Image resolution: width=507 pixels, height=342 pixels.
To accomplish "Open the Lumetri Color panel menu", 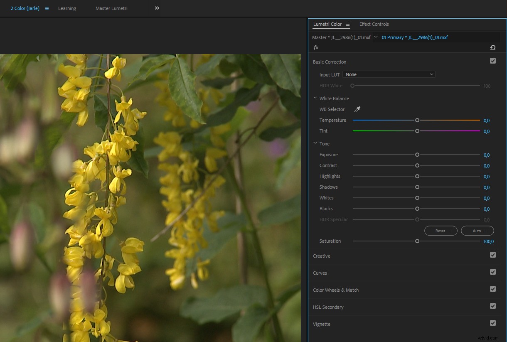I will (348, 24).
